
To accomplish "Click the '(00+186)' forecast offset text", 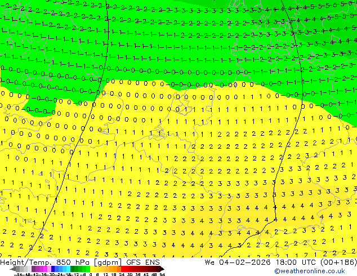I will pyautogui.click(x=338, y=262).
